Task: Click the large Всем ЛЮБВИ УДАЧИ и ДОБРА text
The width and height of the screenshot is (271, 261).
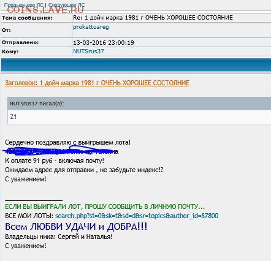Action: coord(76,227)
